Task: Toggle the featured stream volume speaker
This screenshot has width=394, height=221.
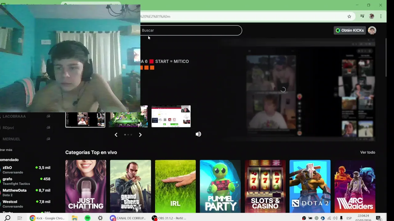Action: tap(198, 134)
